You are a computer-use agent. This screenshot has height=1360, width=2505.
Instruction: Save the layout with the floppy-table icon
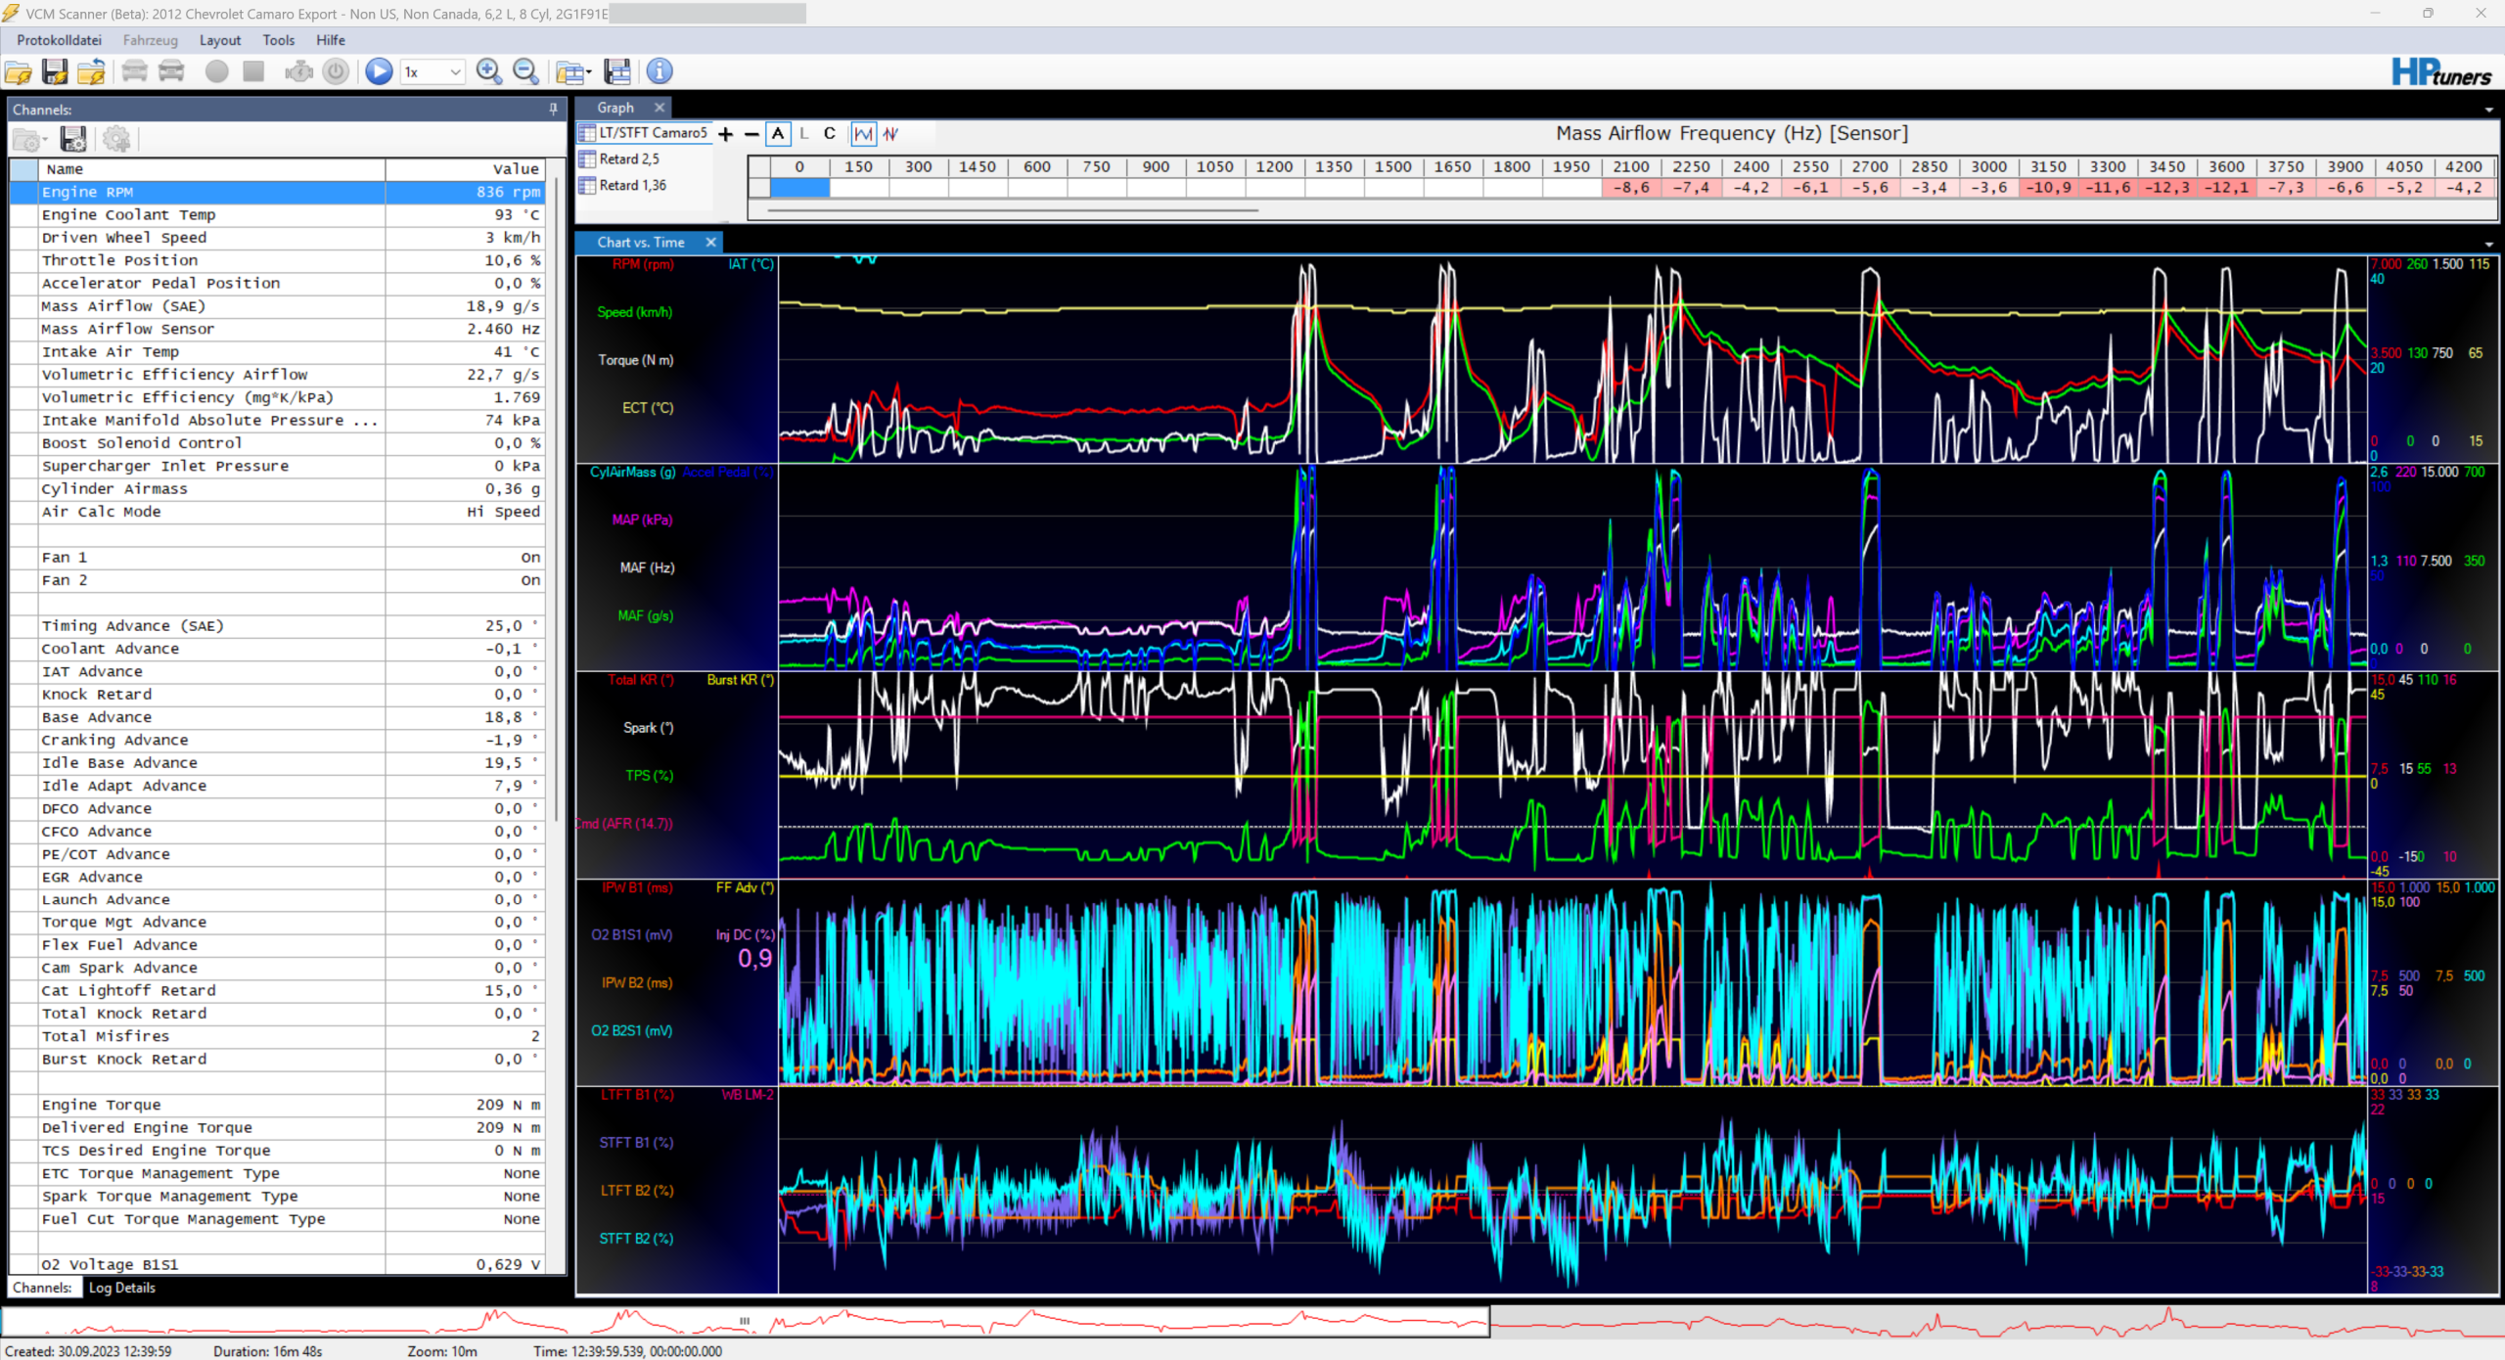tap(617, 71)
